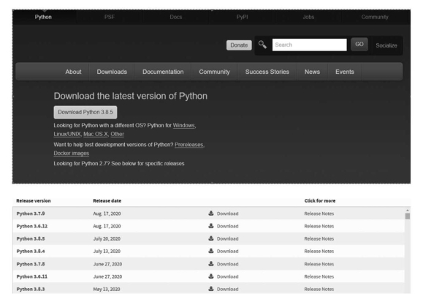This screenshot has height=294, width=423.
Task: Open the Python 3.8.4 release version
Action: (x=31, y=251)
